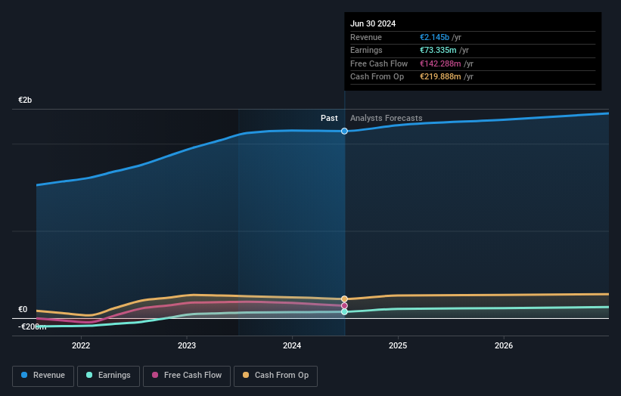Click the blue Revenue data point marker
Screen dimensions: 621x396
(345, 131)
